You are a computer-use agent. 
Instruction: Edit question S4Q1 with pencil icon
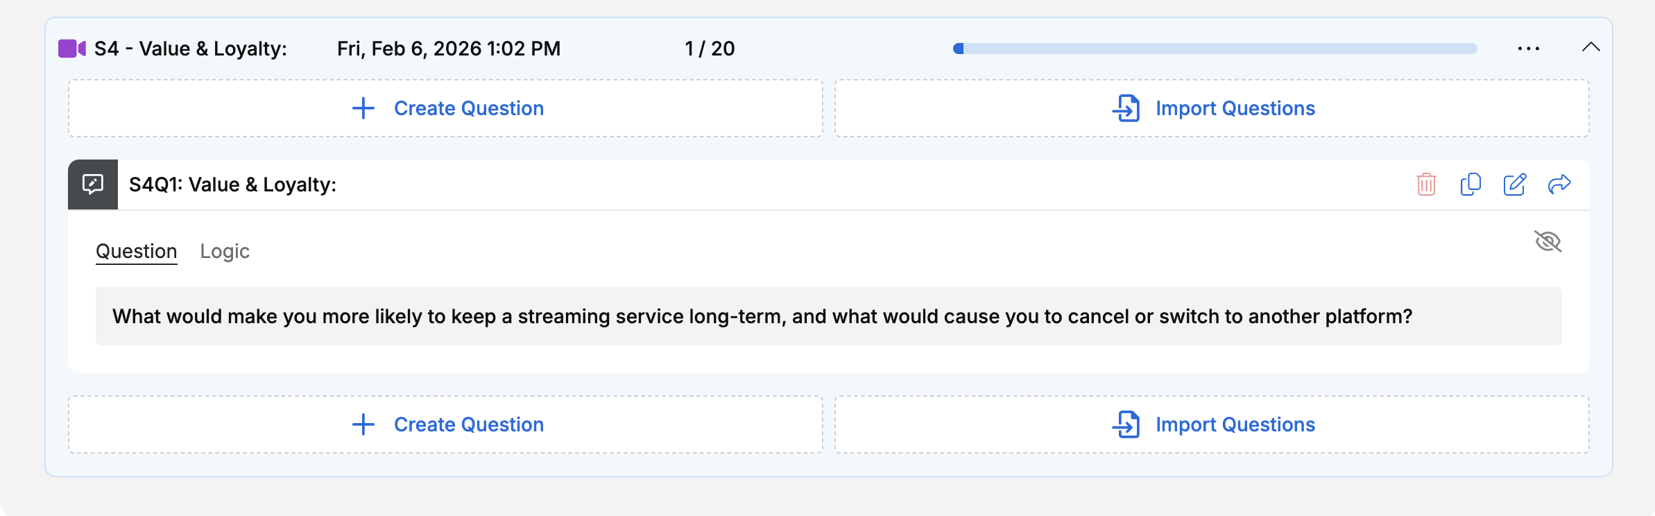1515,184
